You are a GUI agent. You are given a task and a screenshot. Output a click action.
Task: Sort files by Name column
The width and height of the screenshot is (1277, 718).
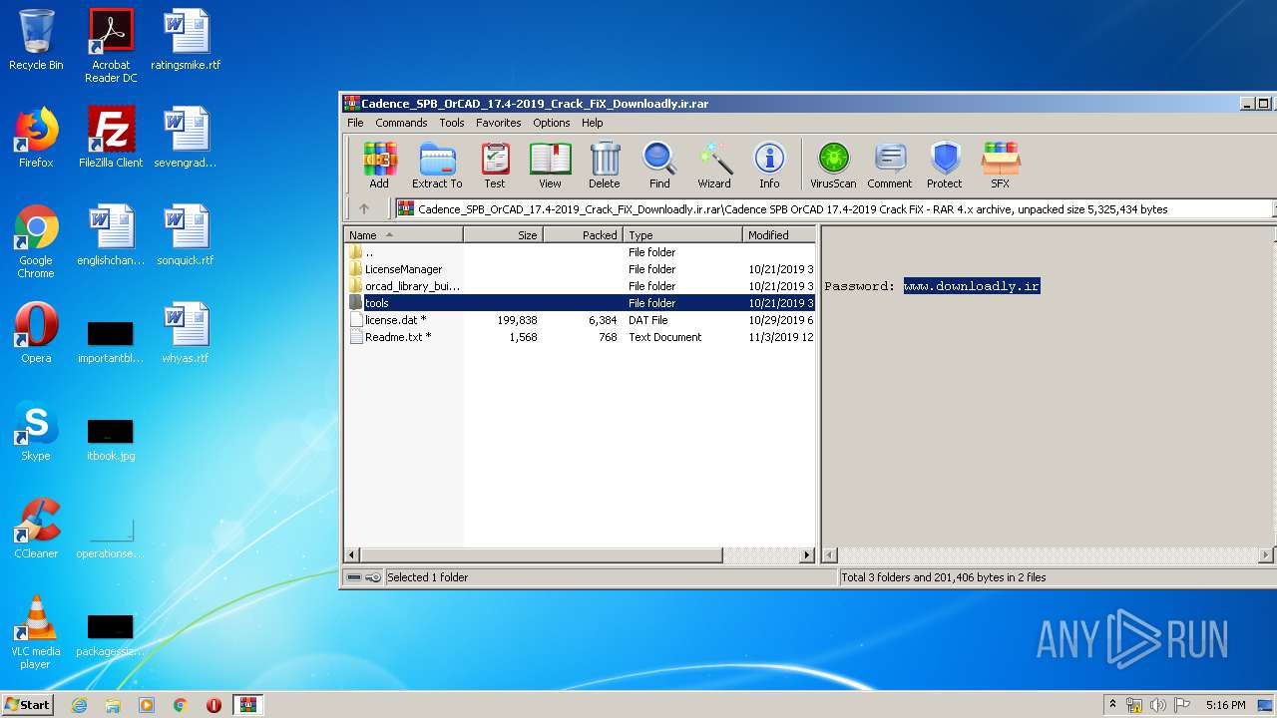404,235
